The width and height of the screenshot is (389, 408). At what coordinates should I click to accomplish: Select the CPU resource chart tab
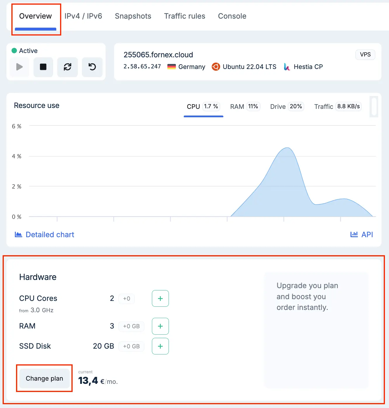(x=203, y=107)
